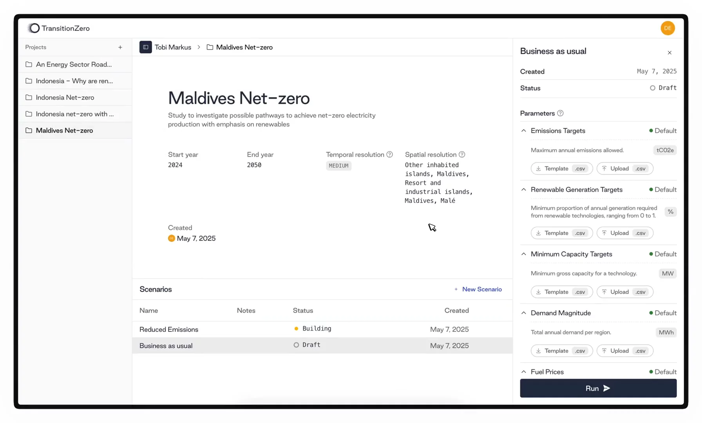The image size is (702, 423).
Task: Open the Indonesia Net-zero project
Action: (x=65, y=98)
